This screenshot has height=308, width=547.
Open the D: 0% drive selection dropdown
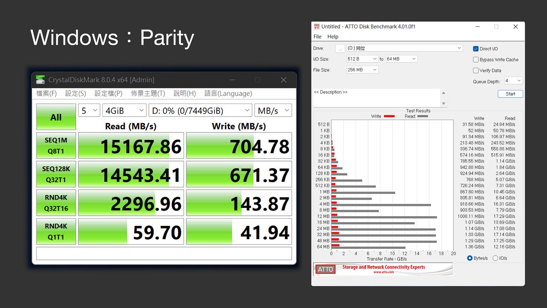tap(200, 111)
